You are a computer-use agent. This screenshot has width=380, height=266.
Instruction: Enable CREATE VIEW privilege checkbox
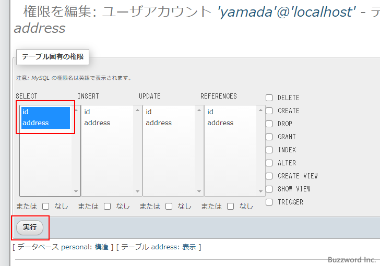pyautogui.click(x=269, y=176)
